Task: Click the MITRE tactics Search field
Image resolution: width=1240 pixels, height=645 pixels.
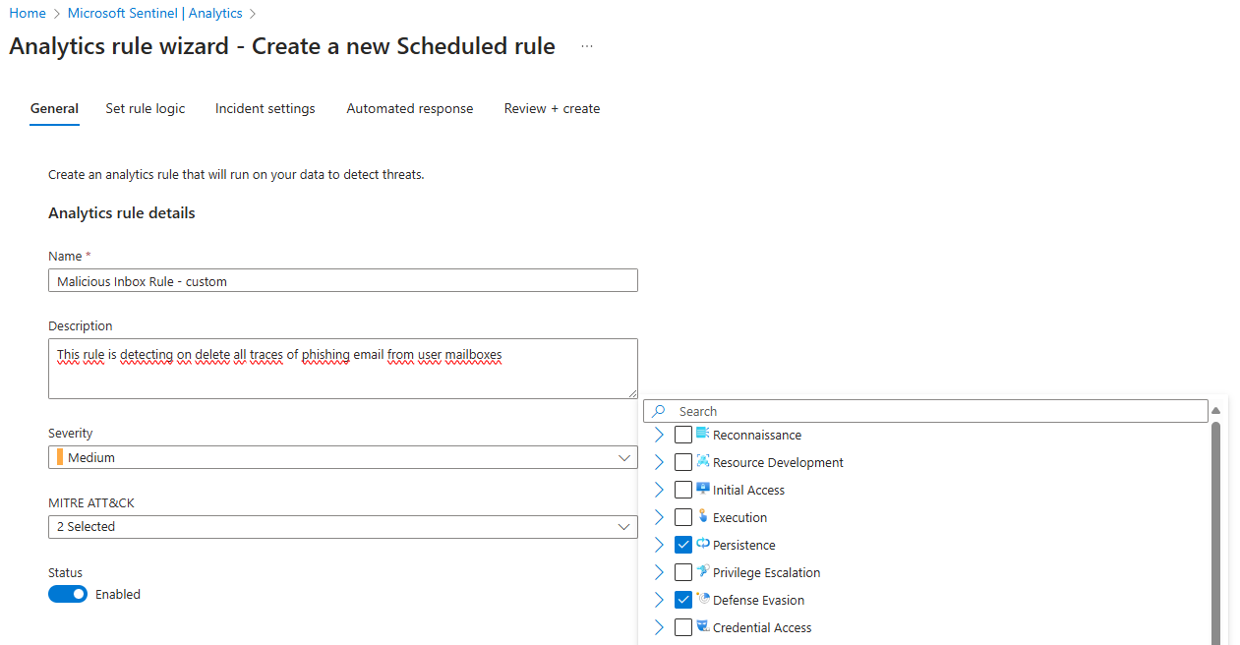Action: [x=934, y=411]
